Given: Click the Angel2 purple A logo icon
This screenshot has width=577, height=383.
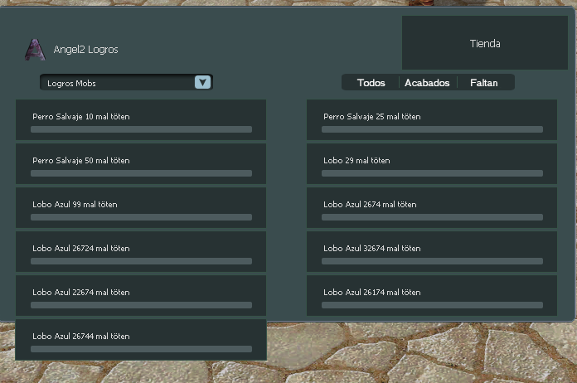Looking at the screenshot, I should click(x=35, y=50).
